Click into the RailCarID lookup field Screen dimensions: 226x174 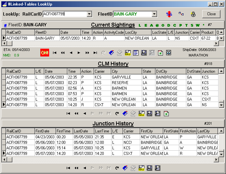(64, 14)
